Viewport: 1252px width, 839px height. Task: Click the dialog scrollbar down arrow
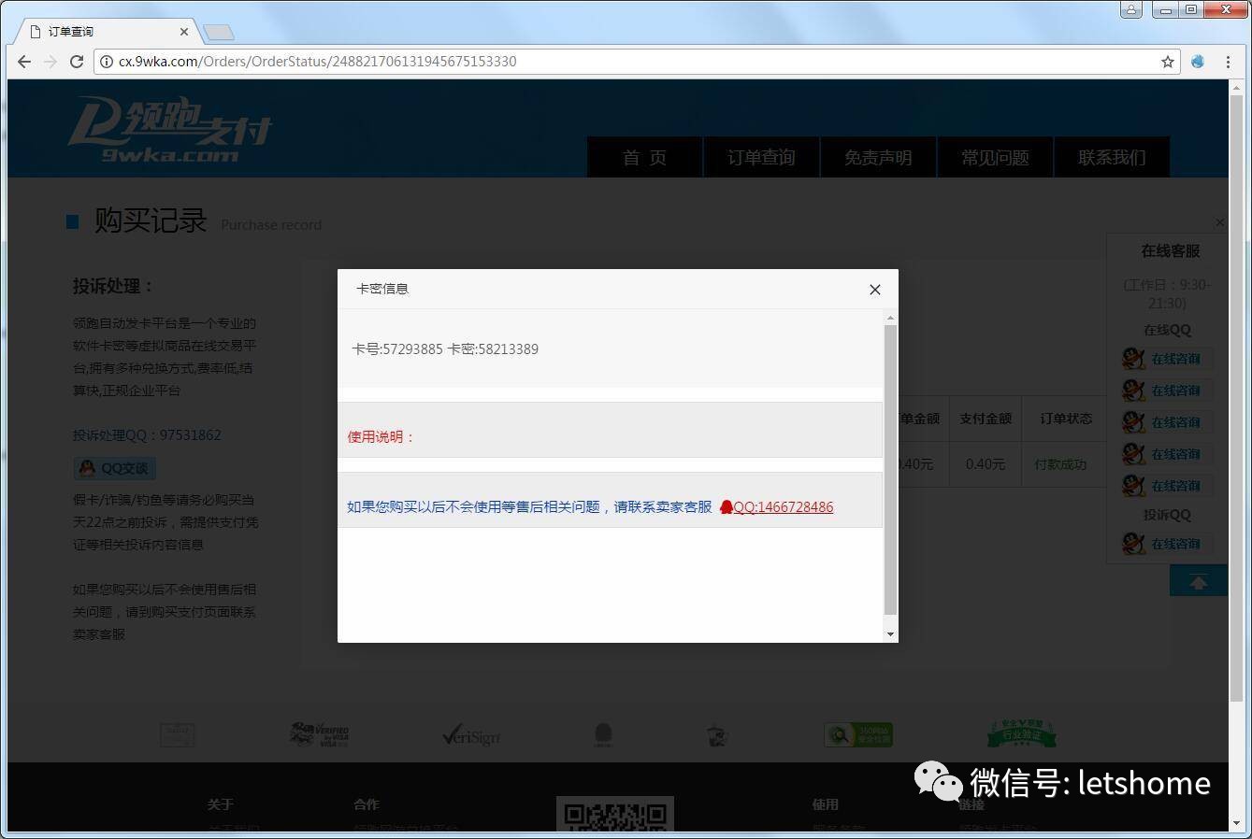[890, 634]
